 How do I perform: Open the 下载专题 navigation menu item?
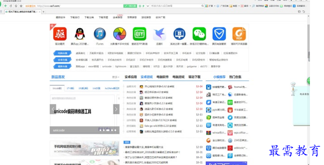point(103,18)
